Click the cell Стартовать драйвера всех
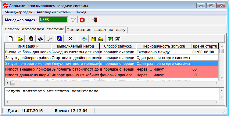This screenshot has height=116, width=229. tap(75, 58)
